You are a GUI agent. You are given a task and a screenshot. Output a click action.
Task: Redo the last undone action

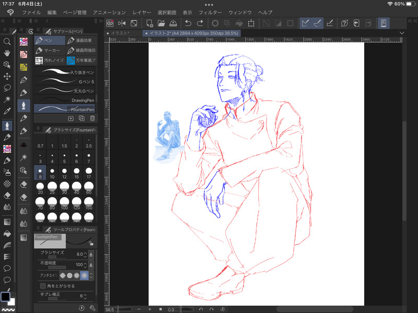(x=200, y=23)
